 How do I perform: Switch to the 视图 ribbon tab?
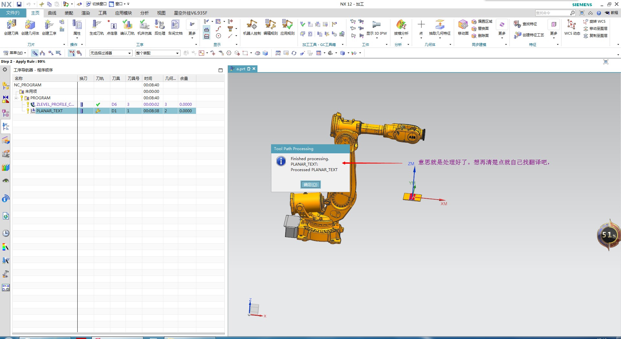coord(161,13)
